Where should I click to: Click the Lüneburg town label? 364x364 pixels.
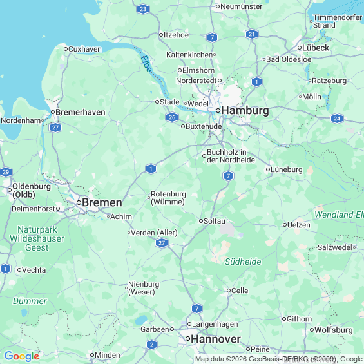coord(287,169)
